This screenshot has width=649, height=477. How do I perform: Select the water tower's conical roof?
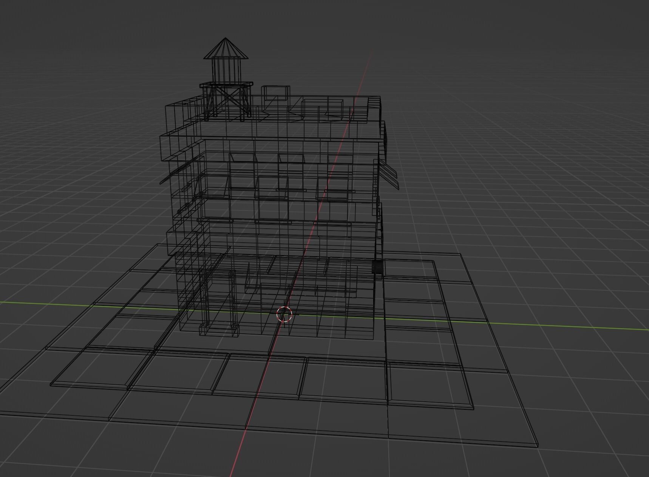coord(226,48)
